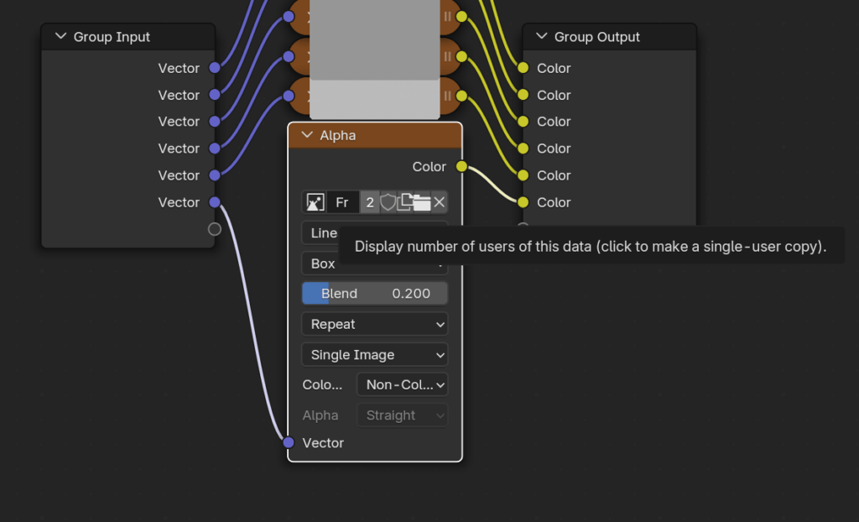Click the open image folder icon
This screenshot has height=522, width=859.
[422, 202]
